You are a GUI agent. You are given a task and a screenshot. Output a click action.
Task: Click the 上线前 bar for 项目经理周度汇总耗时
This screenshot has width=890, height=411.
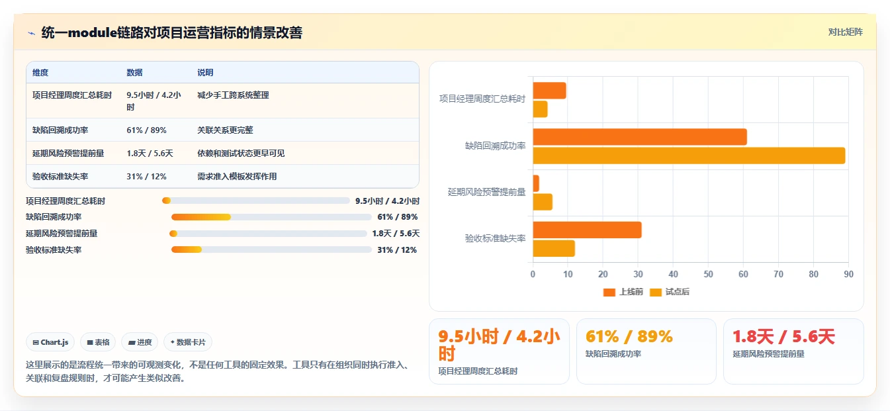click(x=549, y=91)
